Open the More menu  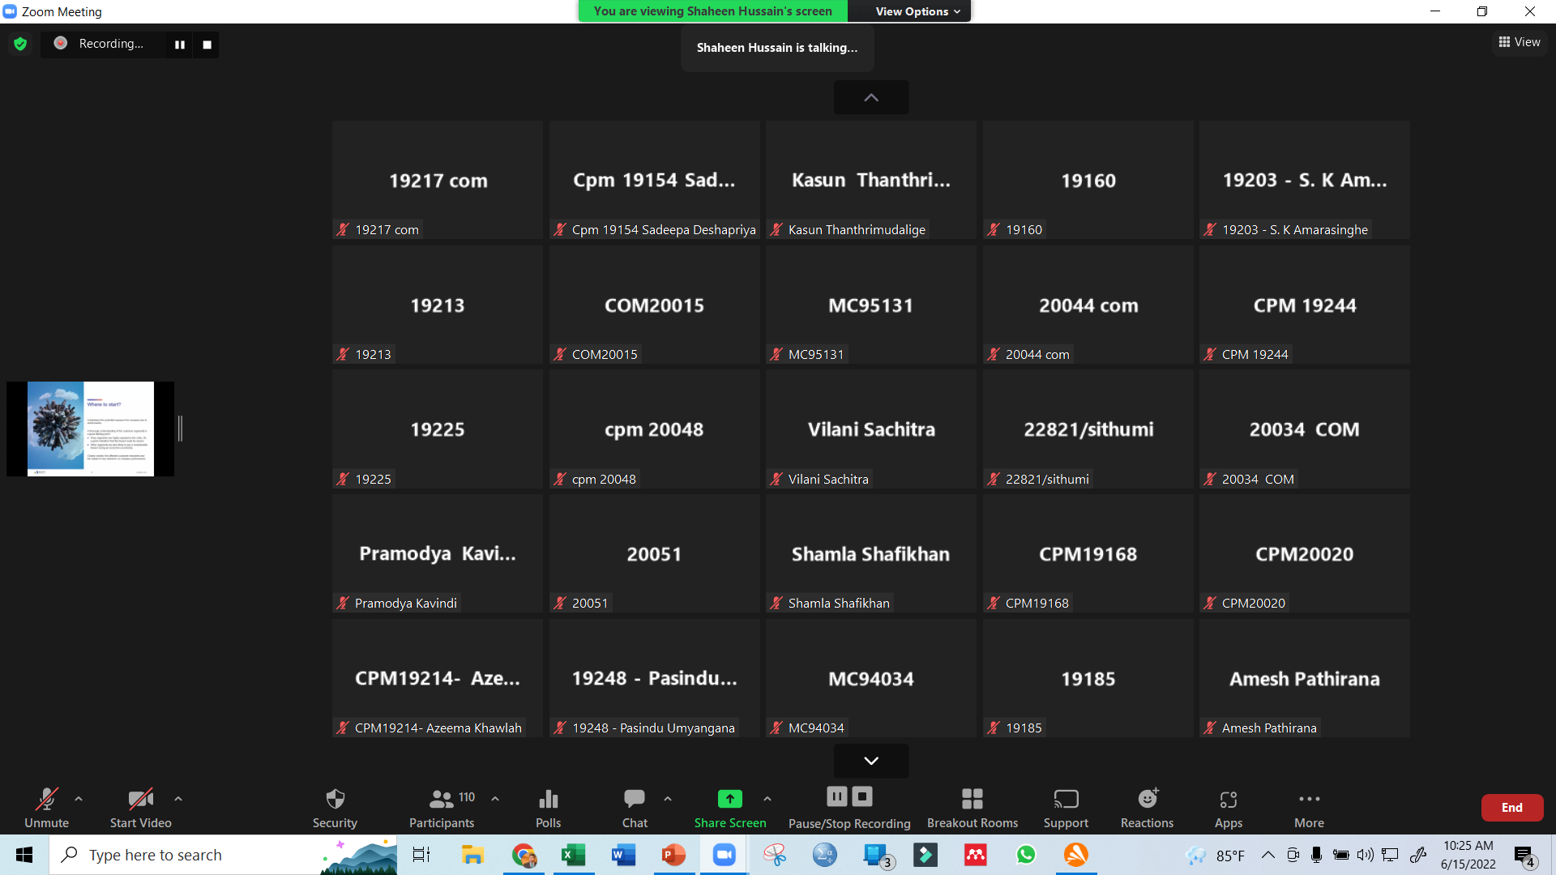point(1309,808)
